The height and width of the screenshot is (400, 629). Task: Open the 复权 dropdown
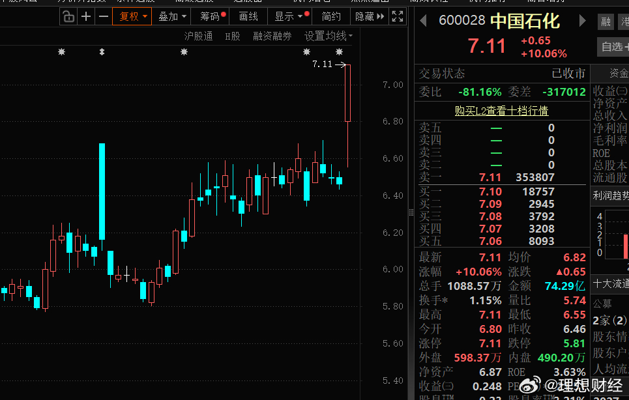click(132, 16)
